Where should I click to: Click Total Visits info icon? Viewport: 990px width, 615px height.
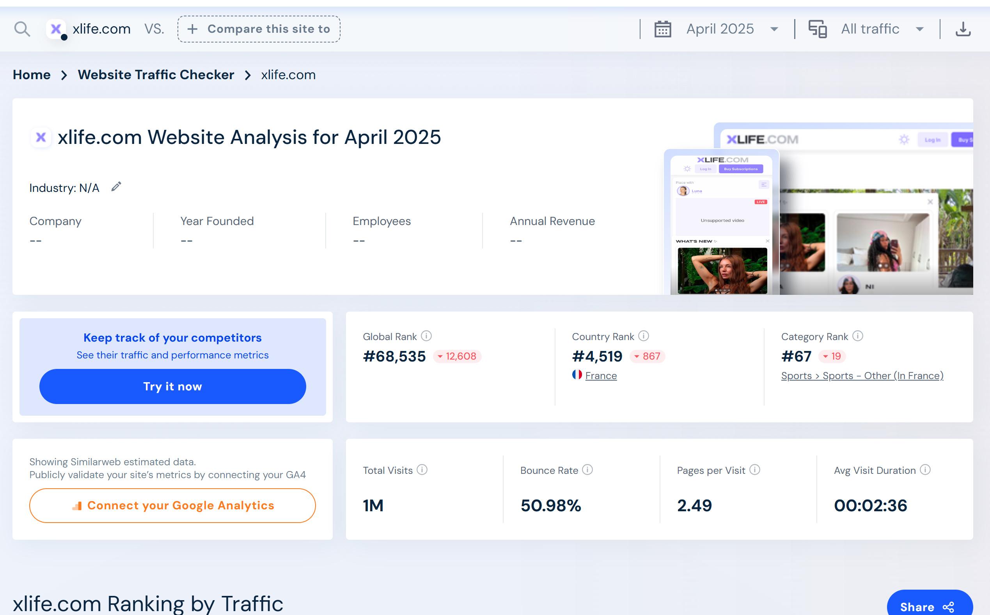pyautogui.click(x=422, y=470)
